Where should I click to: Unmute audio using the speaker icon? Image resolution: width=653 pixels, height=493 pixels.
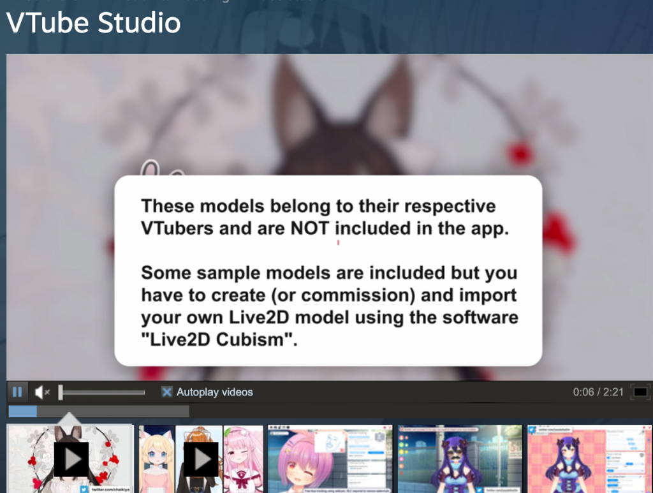[x=41, y=392]
